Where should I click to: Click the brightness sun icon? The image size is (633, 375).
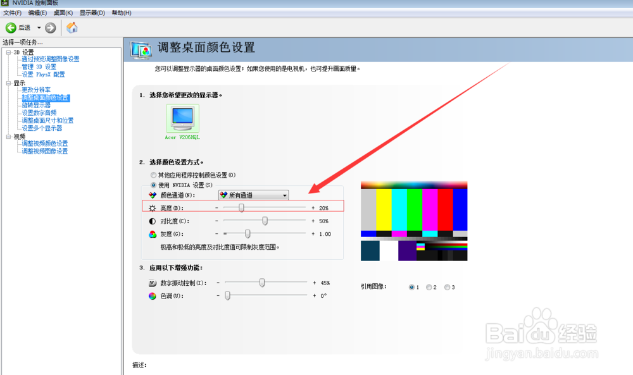pyautogui.click(x=152, y=208)
